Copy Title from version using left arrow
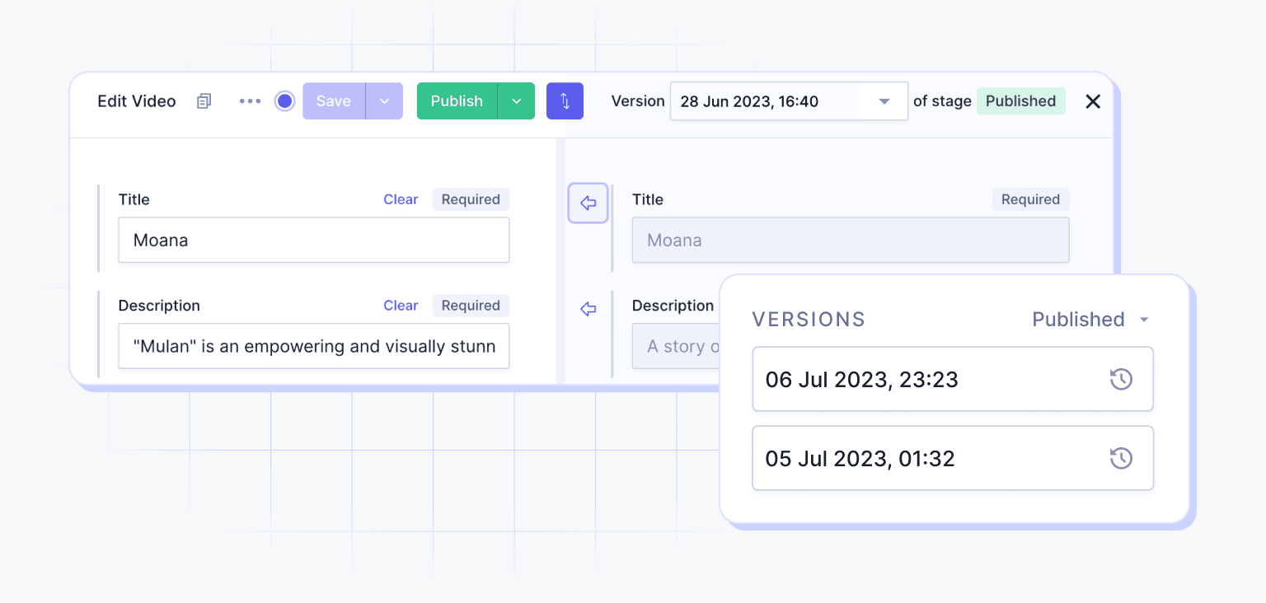1266x603 pixels. coord(588,203)
